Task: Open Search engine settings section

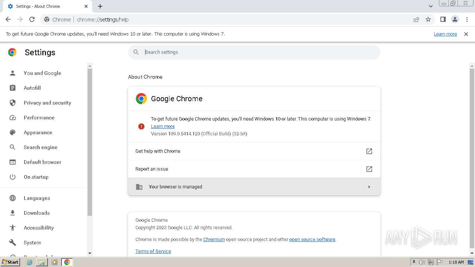Action: click(40, 147)
